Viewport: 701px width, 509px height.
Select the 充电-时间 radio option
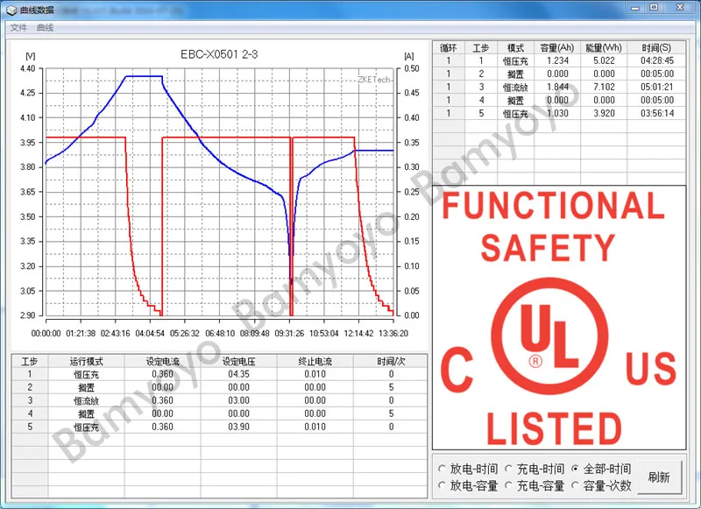(535, 469)
